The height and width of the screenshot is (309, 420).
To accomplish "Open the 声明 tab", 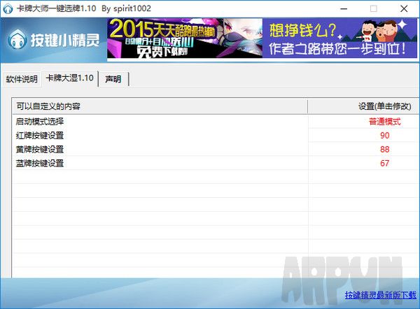I will point(113,79).
